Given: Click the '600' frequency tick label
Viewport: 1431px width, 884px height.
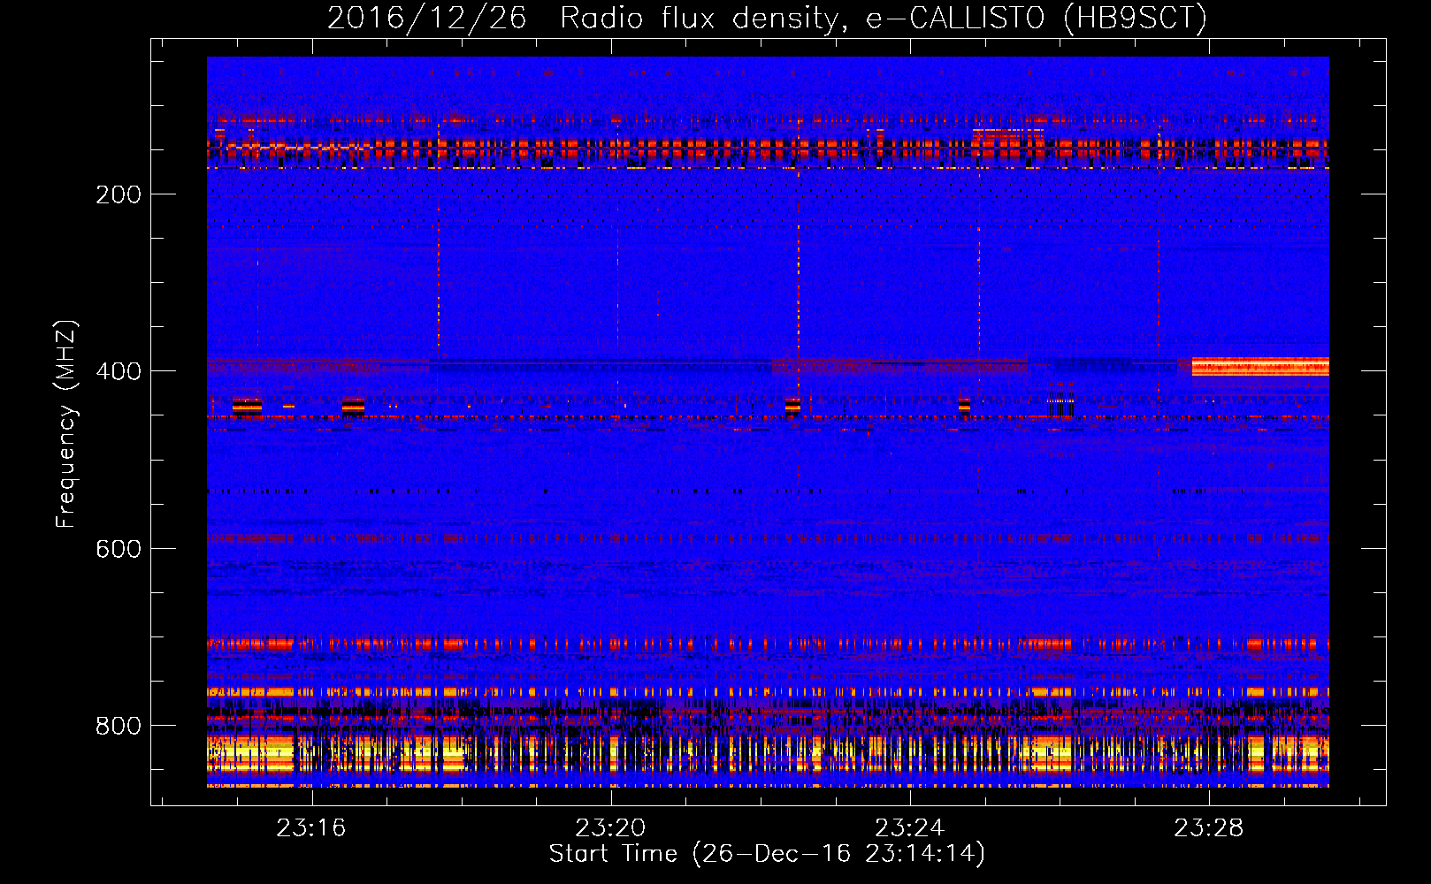Looking at the screenshot, I should click(119, 549).
